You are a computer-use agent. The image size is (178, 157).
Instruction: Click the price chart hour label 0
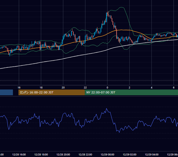107,88
